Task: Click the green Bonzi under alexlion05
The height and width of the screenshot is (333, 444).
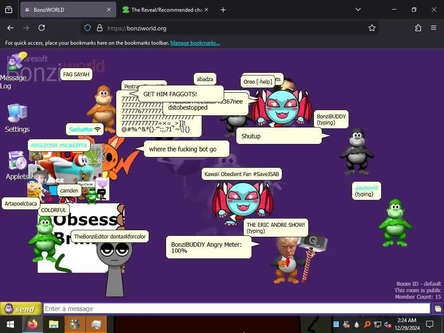Action: pos(395,222)
